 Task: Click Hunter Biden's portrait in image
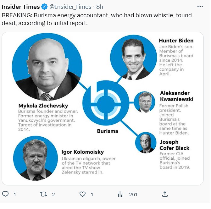coord(134,58)
